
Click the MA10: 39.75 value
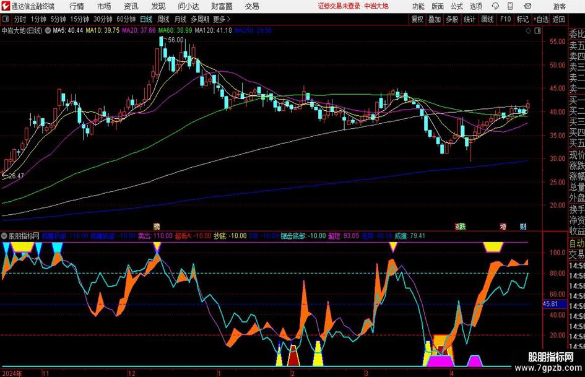[103, 30]
